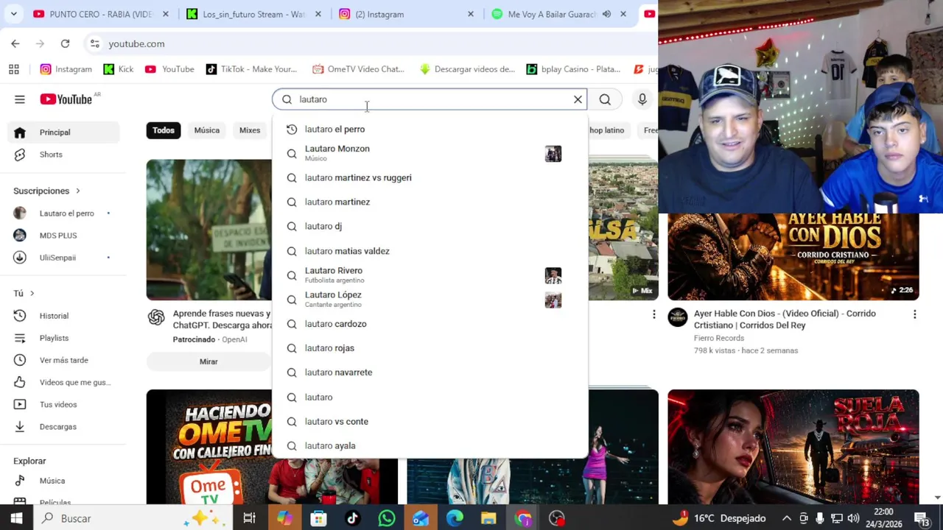Go back with the browser back arrow
The width and height of the screenshot is (943, 530).
(15, 43)
